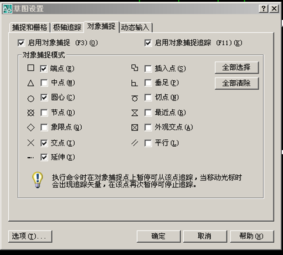Click the parallel lines snap marker icon
283x255 pixels.
(x=135, y=143)
